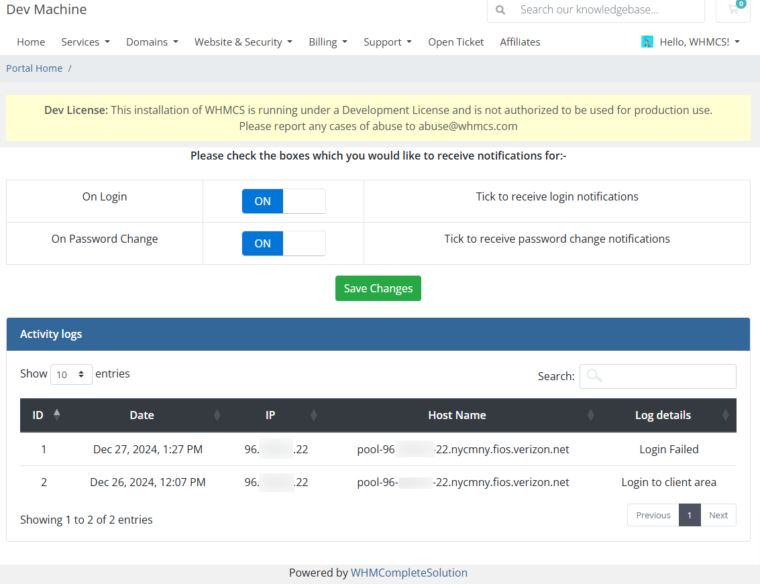Click the user avatar icon beside Hello, WHMCS!
This screenshot has width=760, height=584.
(x=647, y=42)
